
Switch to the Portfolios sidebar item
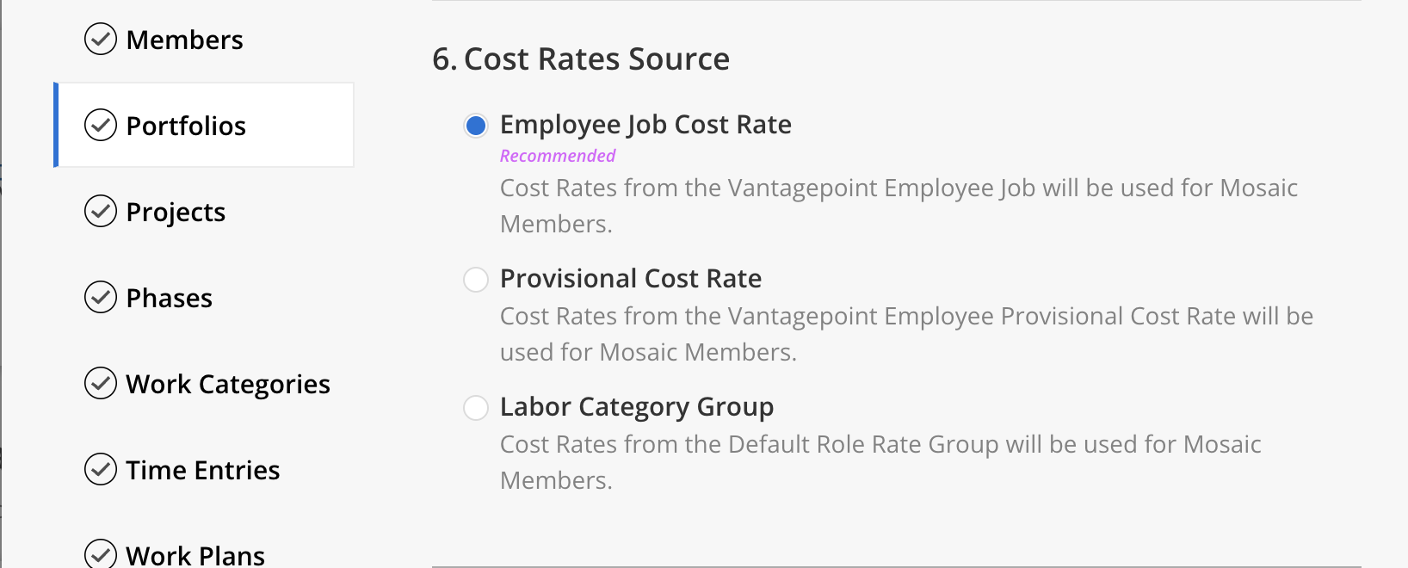point(204,125)
